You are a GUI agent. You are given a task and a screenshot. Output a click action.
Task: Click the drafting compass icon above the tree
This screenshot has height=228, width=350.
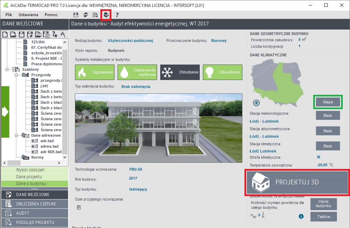coord(63,34)
